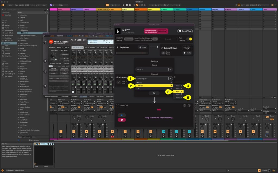Click the Play button in the transport bar
Image resolution: width=278 pixels, height=173 pixels.
pyautogui.click(x=124, y=5)
